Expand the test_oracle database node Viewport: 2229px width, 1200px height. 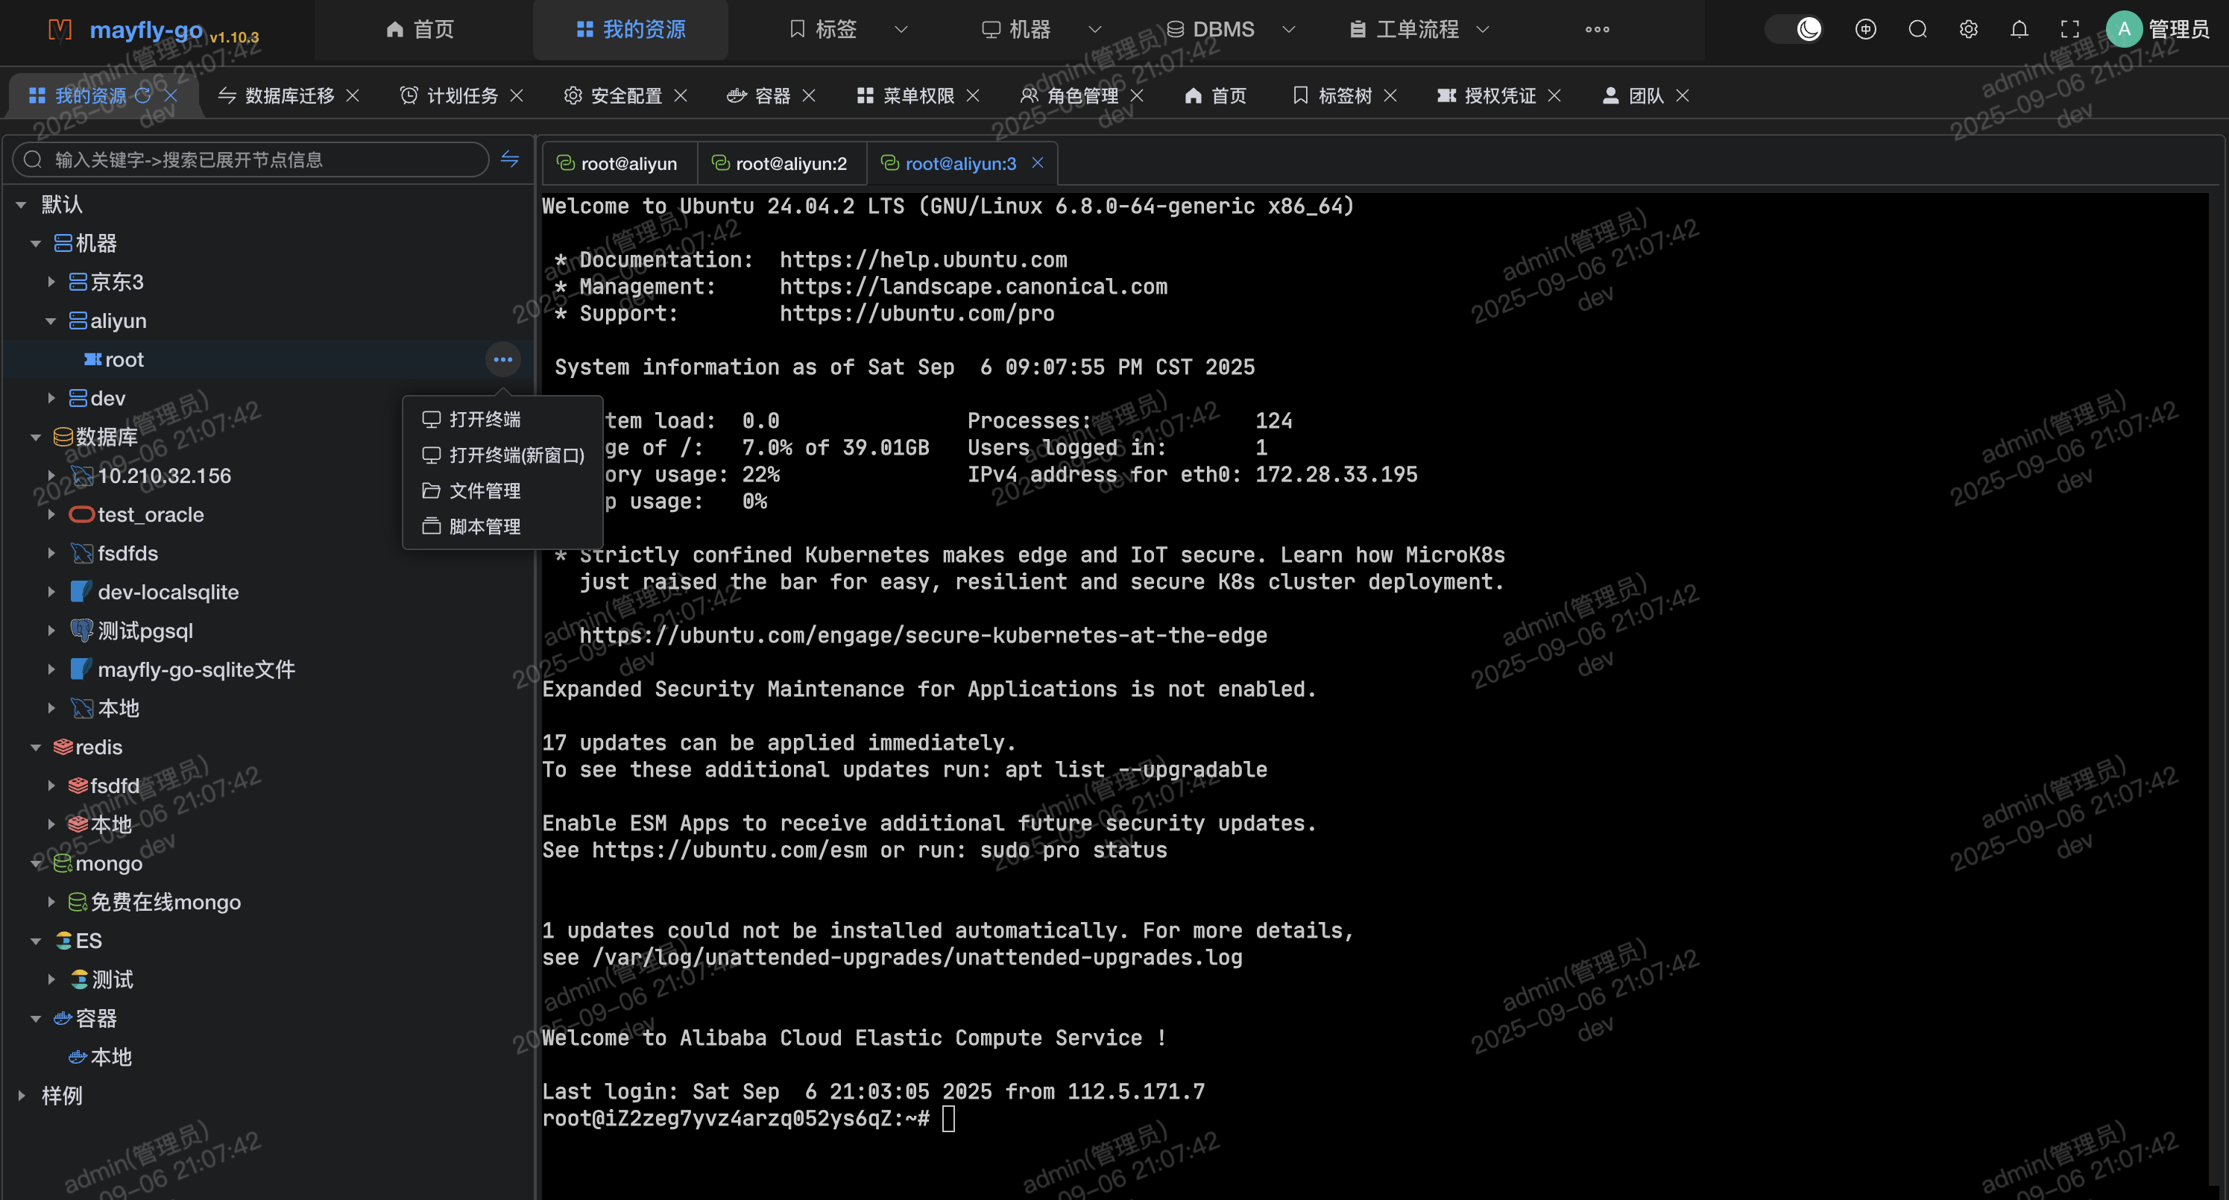pos(51,515)
